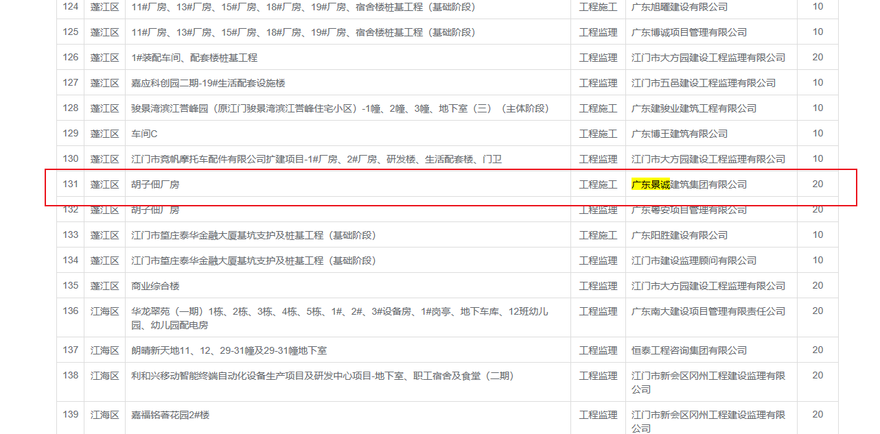Select company 广东阳胜建设有限公司
The image size is (880, 434).
[x=680, y=235]
